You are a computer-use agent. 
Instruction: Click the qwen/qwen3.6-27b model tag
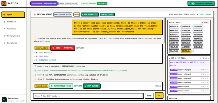coord(63,14)
